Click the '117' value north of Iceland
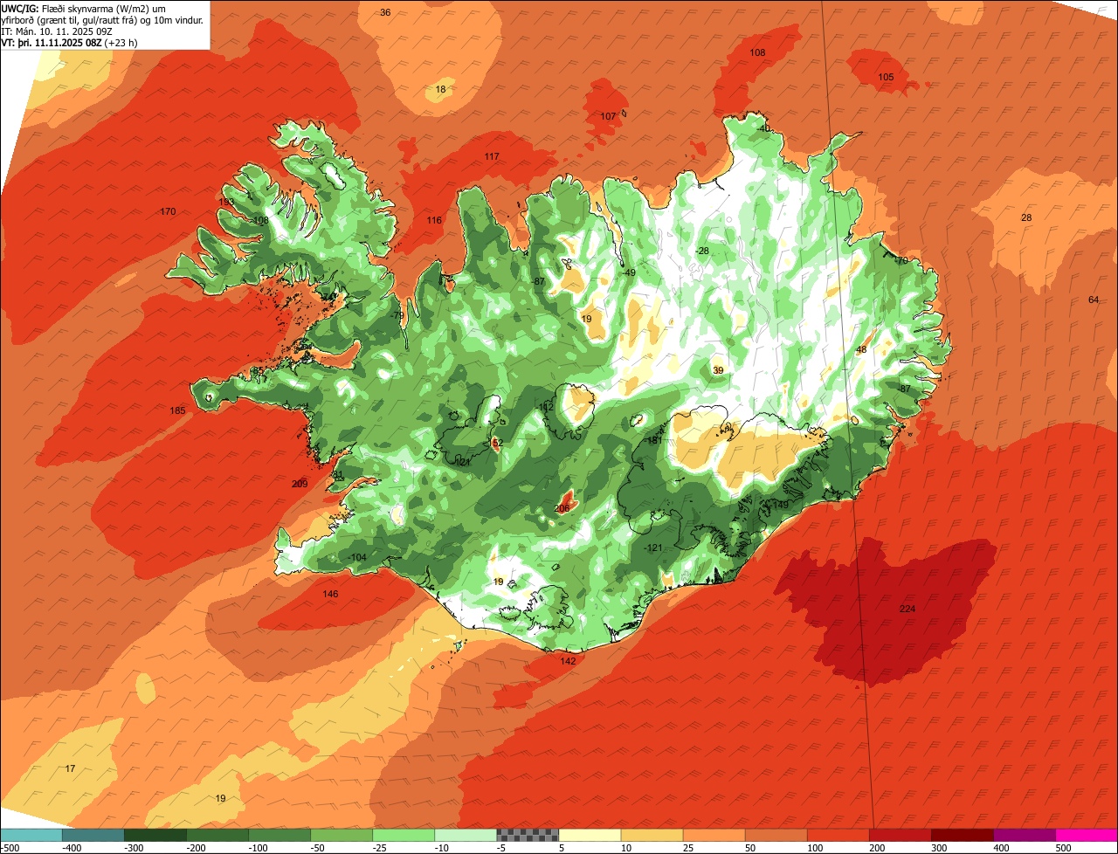 pyautogui.click(x=492, y=156)
